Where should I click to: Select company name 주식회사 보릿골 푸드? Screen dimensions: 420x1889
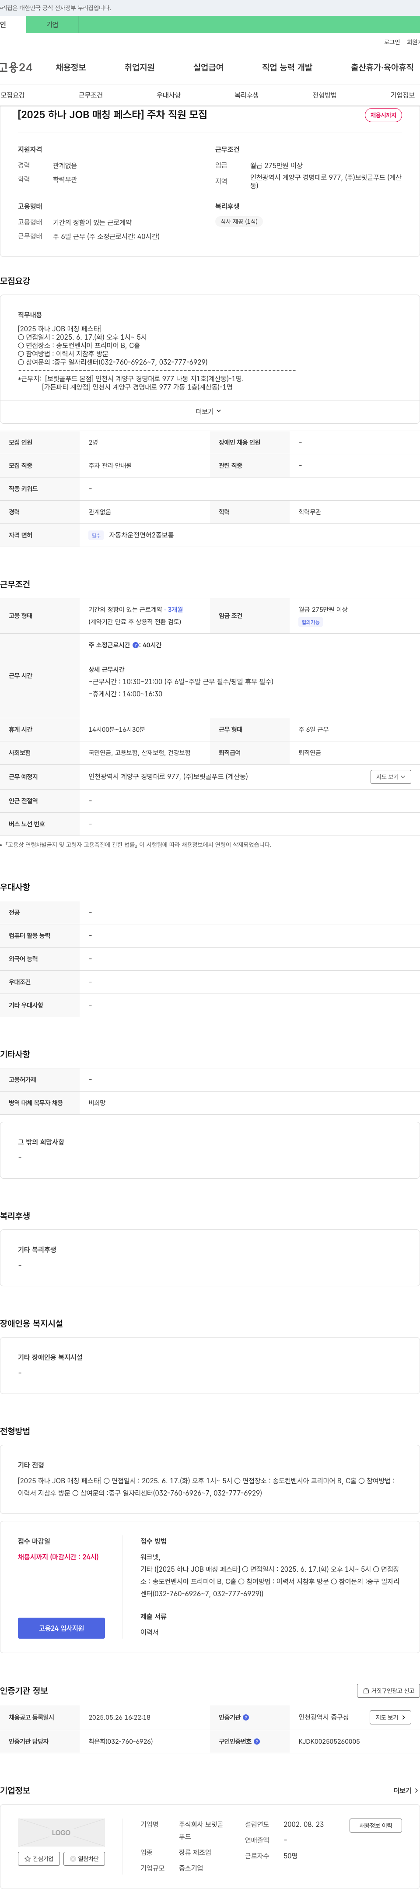coord(202,1830)
